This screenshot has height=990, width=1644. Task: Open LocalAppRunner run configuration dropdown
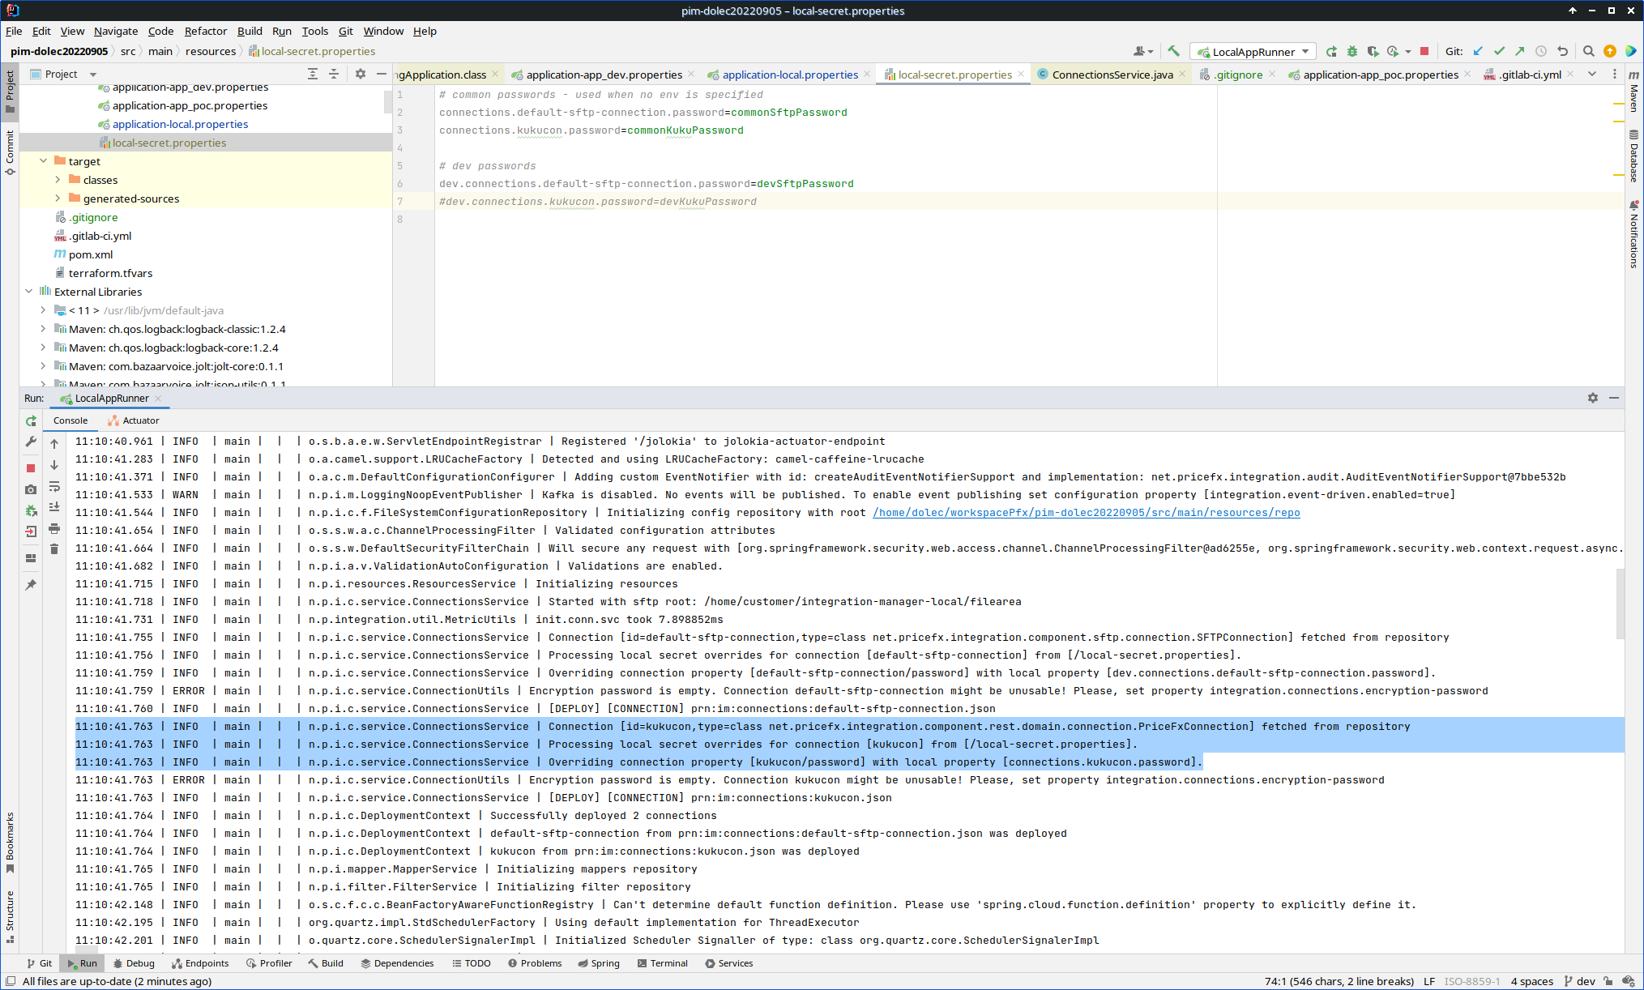[1253, 51]
